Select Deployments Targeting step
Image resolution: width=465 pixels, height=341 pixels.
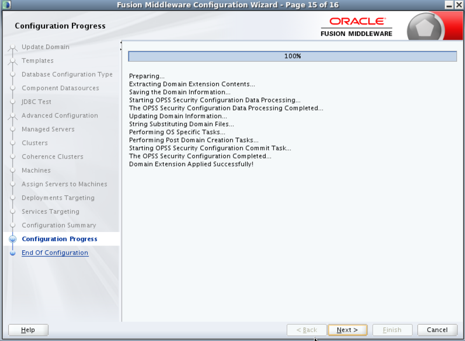point(58,197)
